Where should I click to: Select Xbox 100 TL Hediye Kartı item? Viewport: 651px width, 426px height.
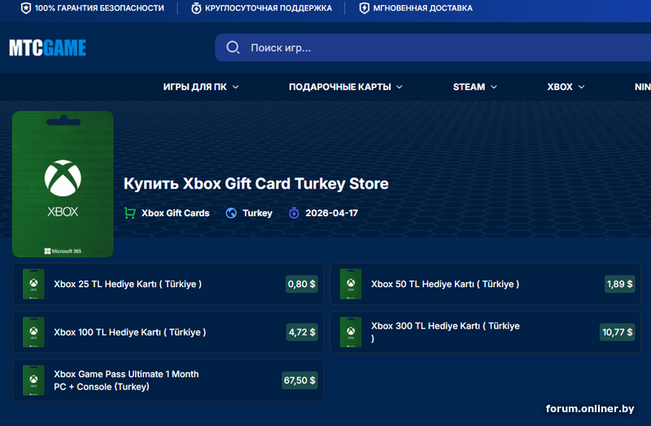tap(168, 333)
